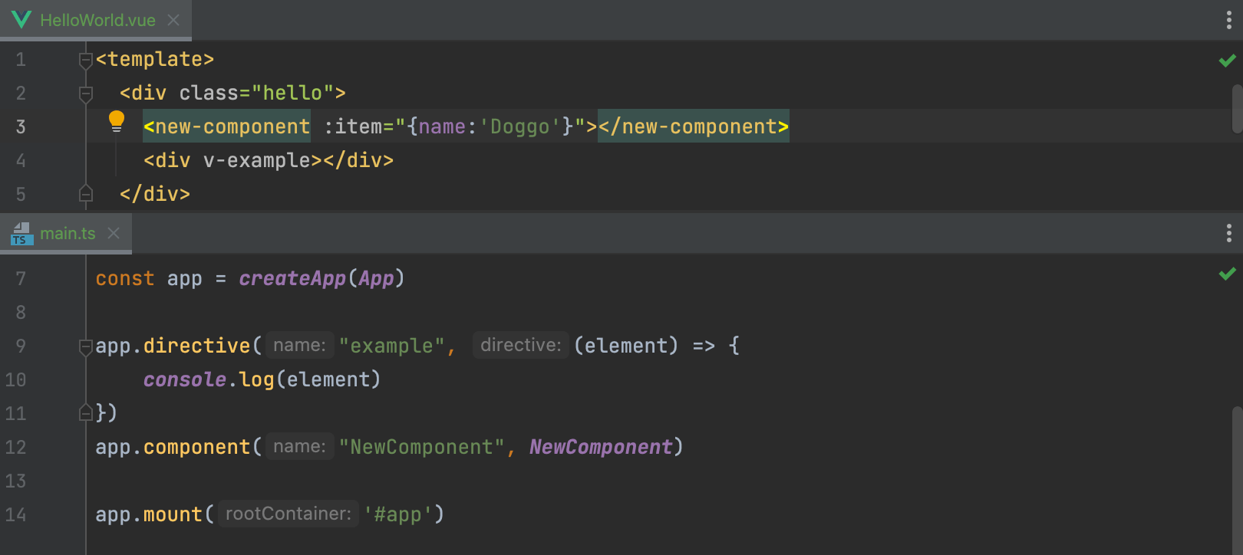Click the opening new-component tag

click(227, 126)
